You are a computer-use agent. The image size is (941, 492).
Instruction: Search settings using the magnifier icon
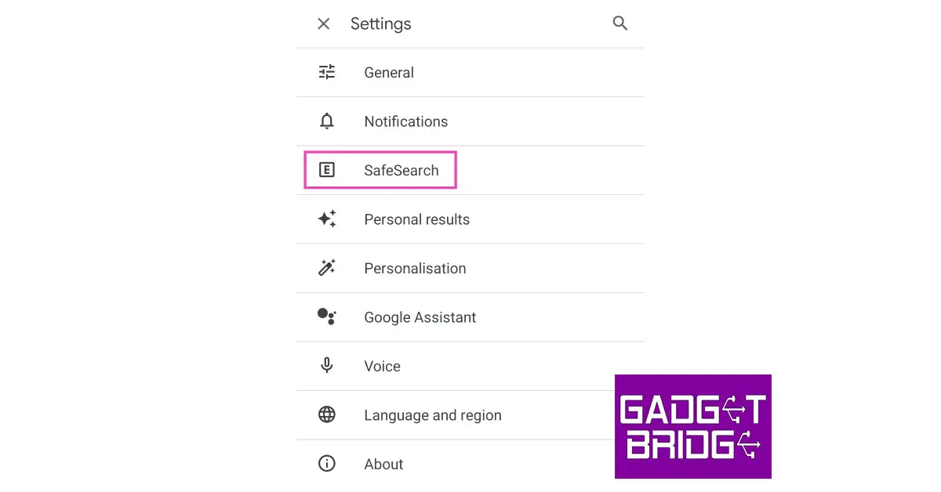[x=620, y=24]
